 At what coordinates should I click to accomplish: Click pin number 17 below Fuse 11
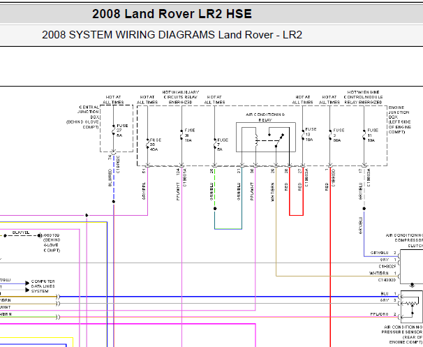click(x=360, y=171)
